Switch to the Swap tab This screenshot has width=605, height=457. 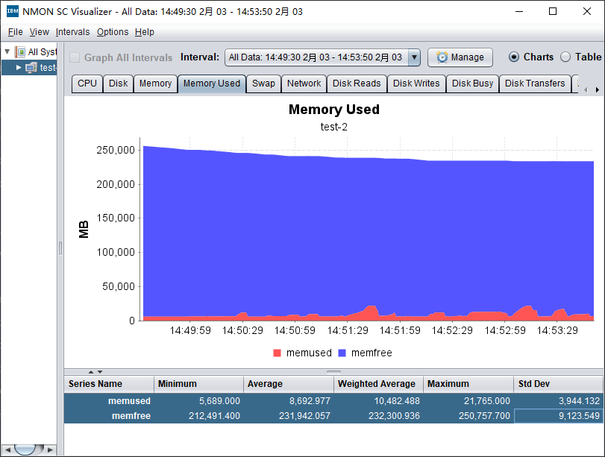tap(263, 83)
